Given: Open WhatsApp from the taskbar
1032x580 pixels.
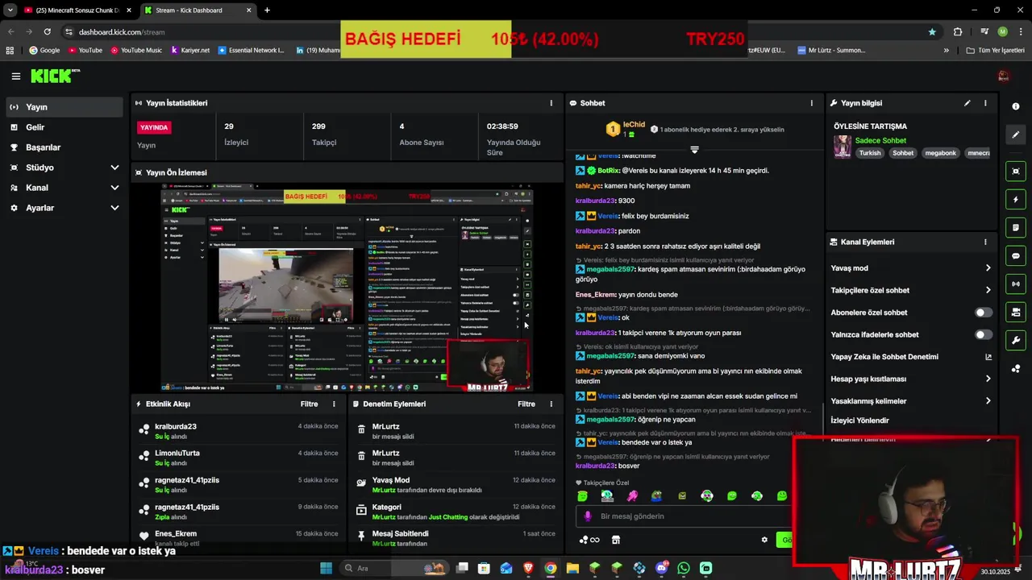Looking at the screenshot, I should pos(684,568).
